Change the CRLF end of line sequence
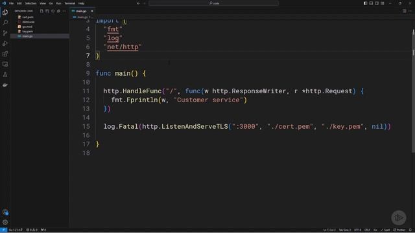This screenshot has width=415, height=233. 368,230
